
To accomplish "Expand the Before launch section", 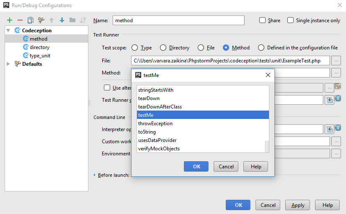I will pos(95,175).
